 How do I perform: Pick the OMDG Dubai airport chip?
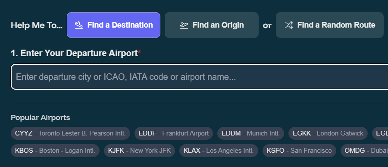pos(364,151)
